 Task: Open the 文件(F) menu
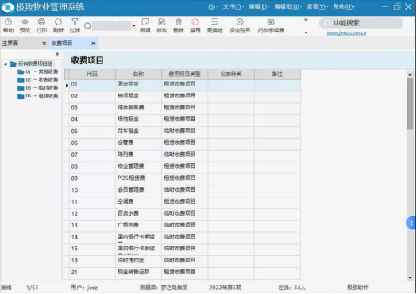point(234,6)
